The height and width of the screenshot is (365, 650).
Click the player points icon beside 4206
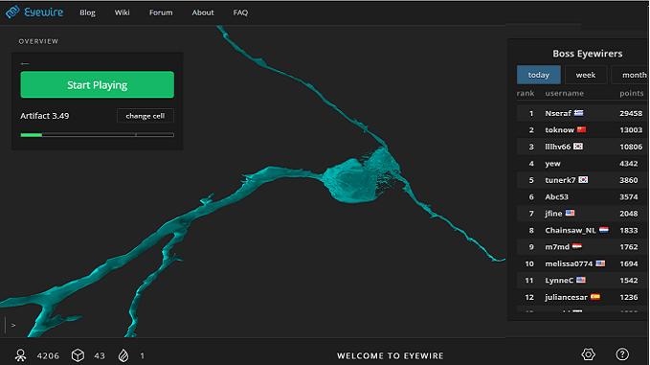pos(20,355)
